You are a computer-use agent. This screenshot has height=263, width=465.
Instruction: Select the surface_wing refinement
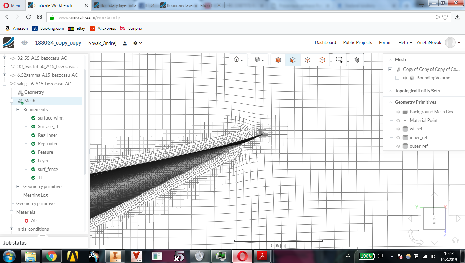(51, 118)
